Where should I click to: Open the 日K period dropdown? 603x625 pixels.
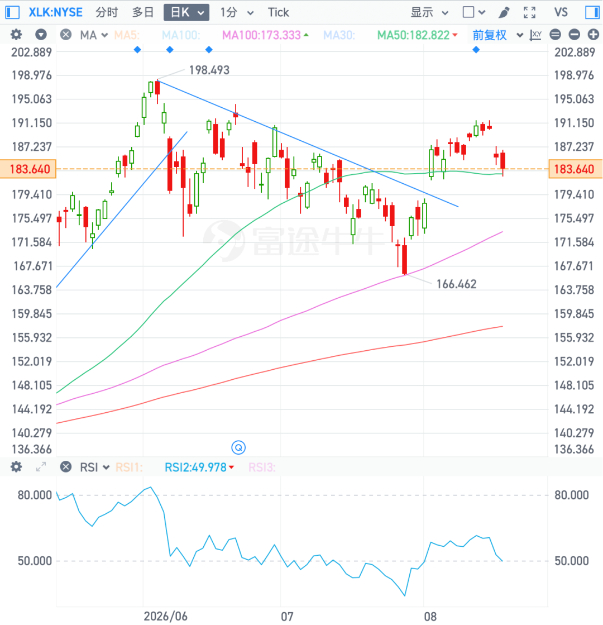(x=186, y=12)
